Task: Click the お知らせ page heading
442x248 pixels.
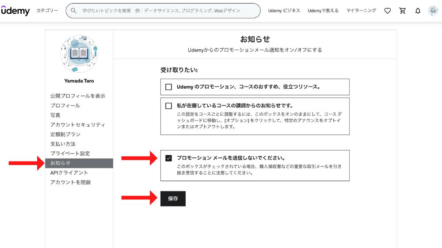Action: coord(255,39)
